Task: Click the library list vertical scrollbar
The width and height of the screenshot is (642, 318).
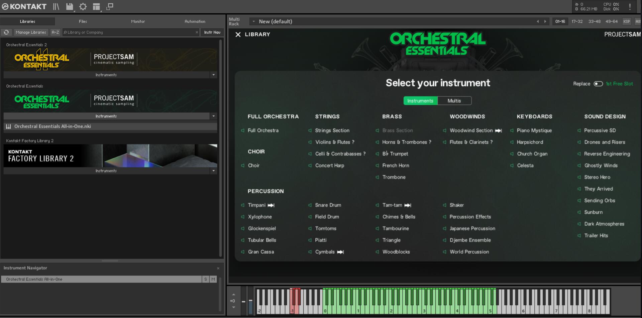Action: point(220,148)
